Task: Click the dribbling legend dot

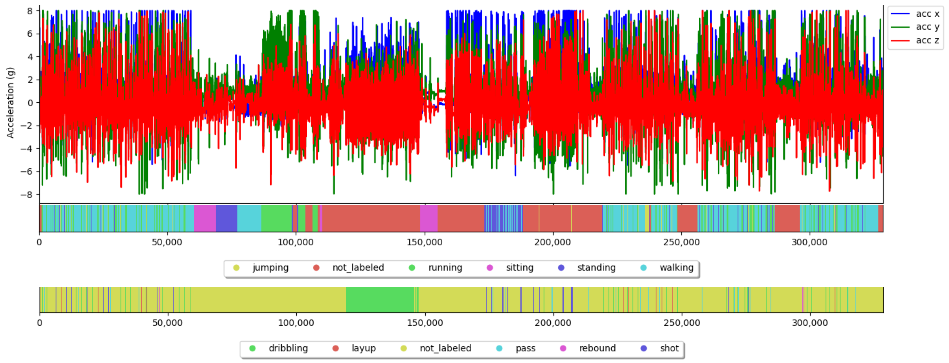Action: coord(252,348)
